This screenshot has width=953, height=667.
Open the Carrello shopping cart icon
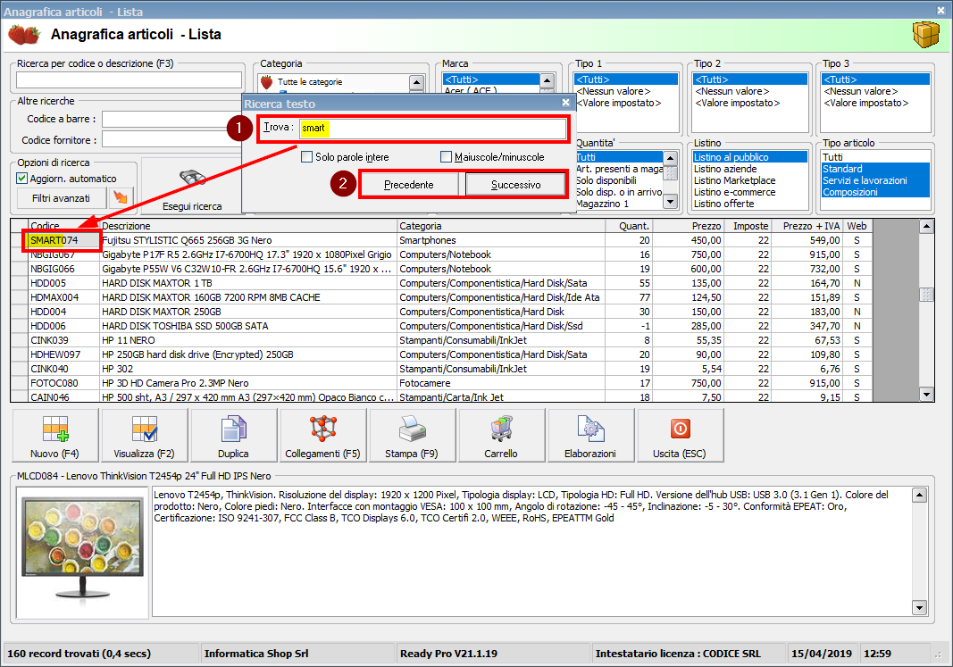pyautogui.click(x=501, y=429)
